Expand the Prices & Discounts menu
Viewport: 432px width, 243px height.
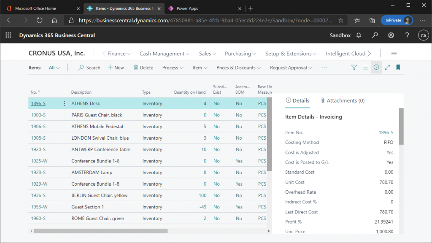click(x=239, y=67)
